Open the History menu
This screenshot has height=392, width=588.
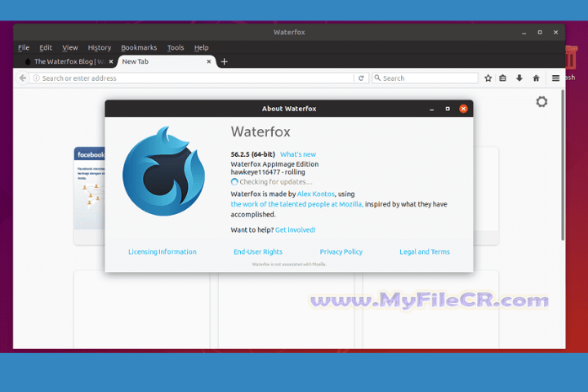pos(100,47)
